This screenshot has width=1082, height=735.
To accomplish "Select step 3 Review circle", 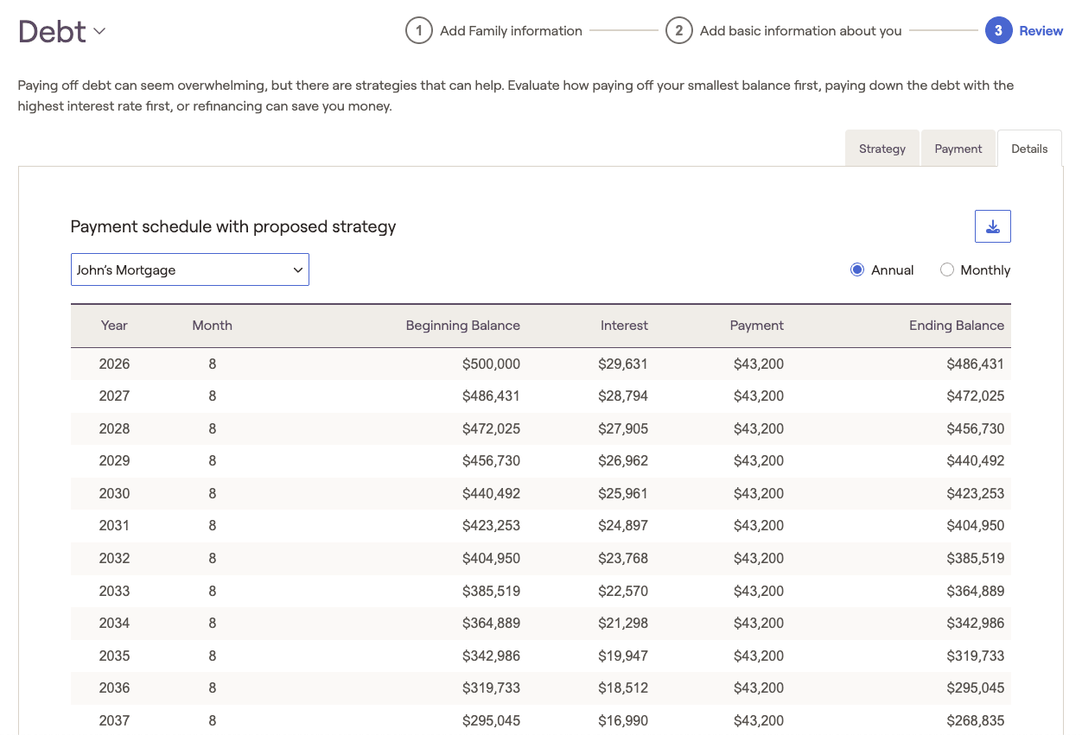I will (998, 31).
